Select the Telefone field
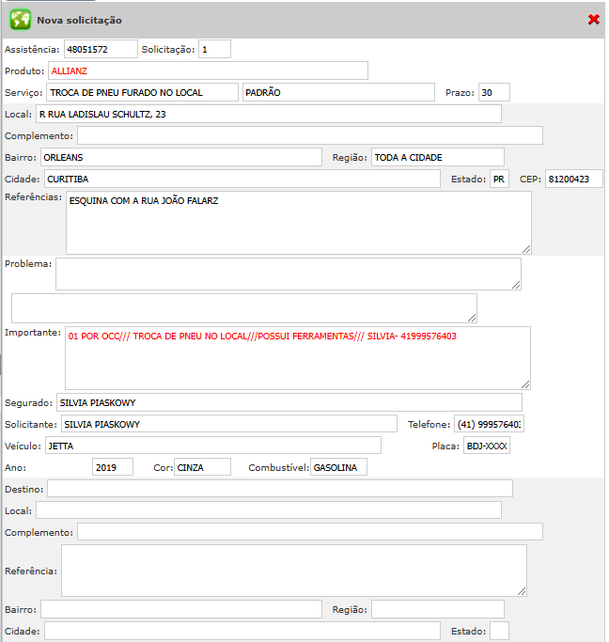609x642 pixels. pyautogui.click(x=488, y=424)
